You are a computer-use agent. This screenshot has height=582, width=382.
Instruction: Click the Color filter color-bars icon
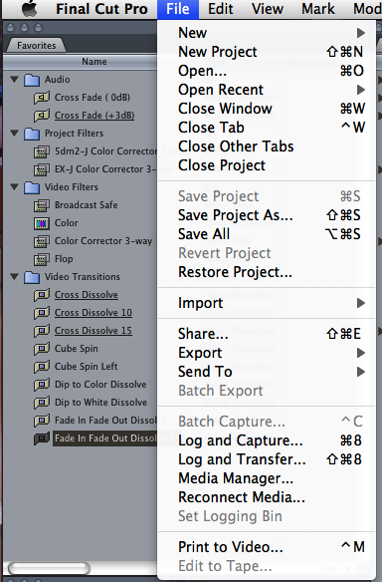[x=42, y=223]
